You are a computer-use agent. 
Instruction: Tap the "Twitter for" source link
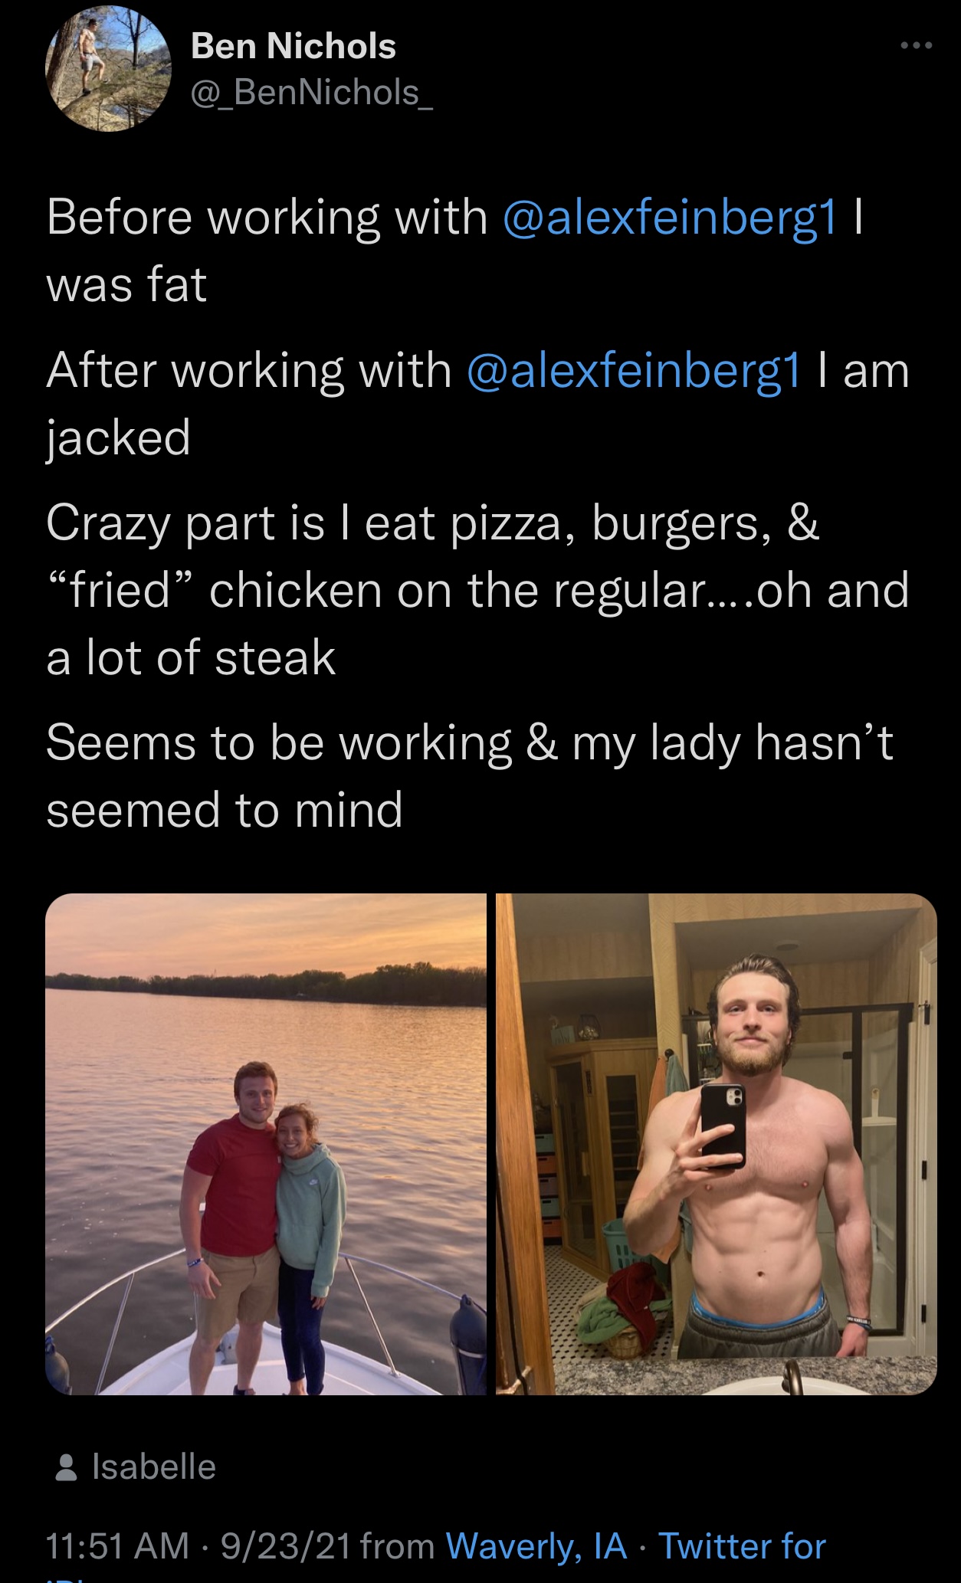pyautogui.click(x=742, y=1545)
